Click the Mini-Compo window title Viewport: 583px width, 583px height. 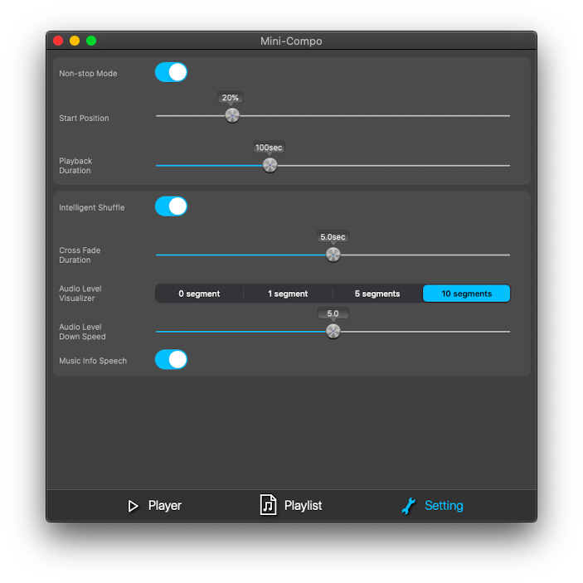tap(291, 41)
